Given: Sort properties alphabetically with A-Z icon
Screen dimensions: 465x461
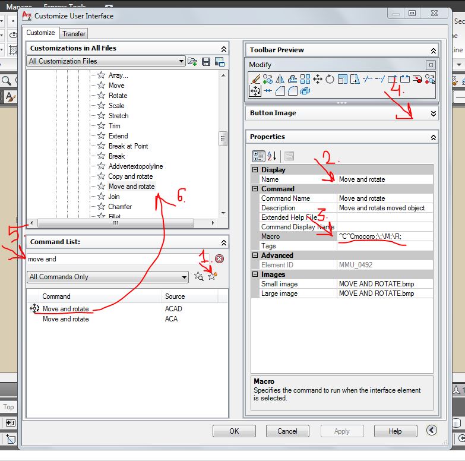Looking at the screenshot, I should click(271, 156).
